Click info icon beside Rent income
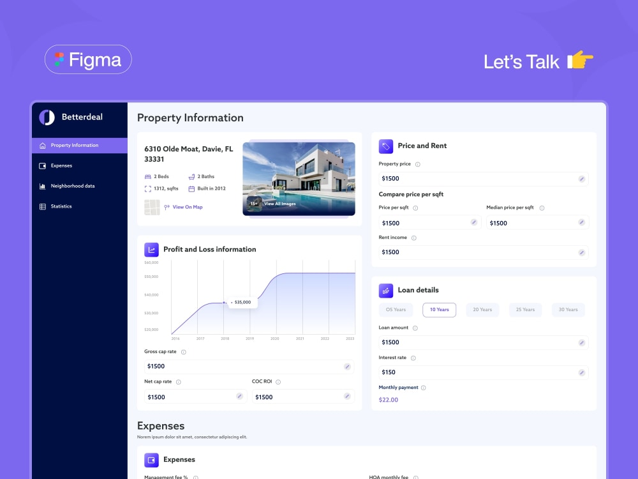The height and width of the screenshot is (479, 638). click(x=414, y=238)
